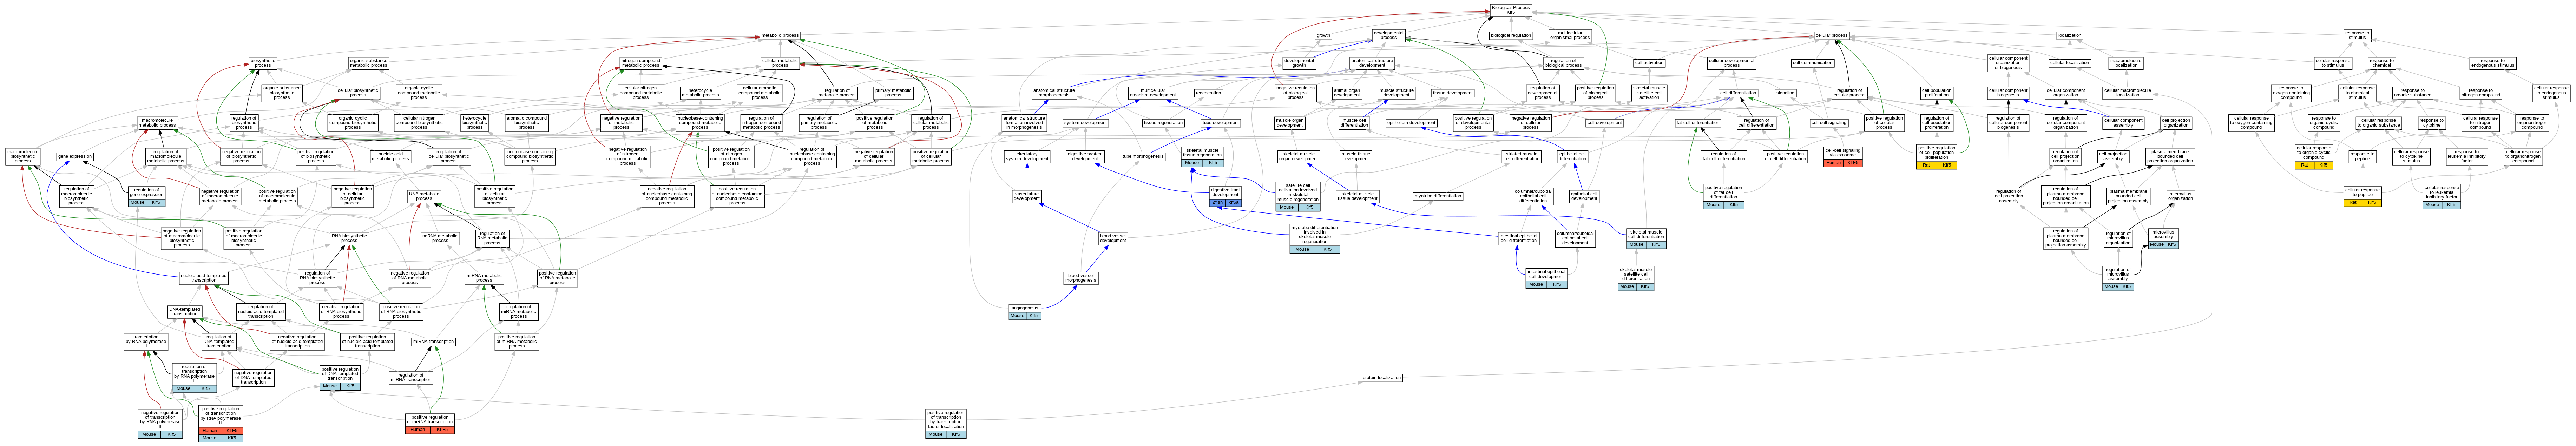Click "regulation of microvillus organization" node
The width and height of the screenshot is (2576, 446).
coord(2118,238)
